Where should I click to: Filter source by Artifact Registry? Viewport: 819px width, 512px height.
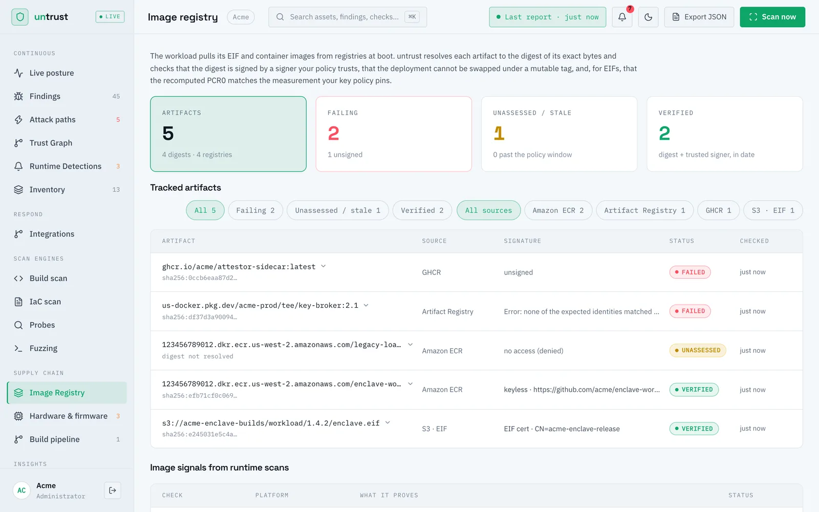[x=644, y=210]
